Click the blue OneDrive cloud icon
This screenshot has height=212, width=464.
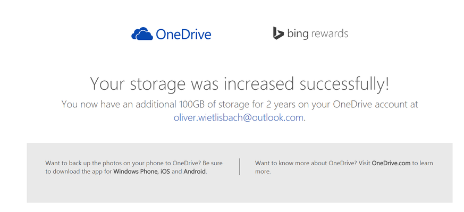(x=142, y=33)
